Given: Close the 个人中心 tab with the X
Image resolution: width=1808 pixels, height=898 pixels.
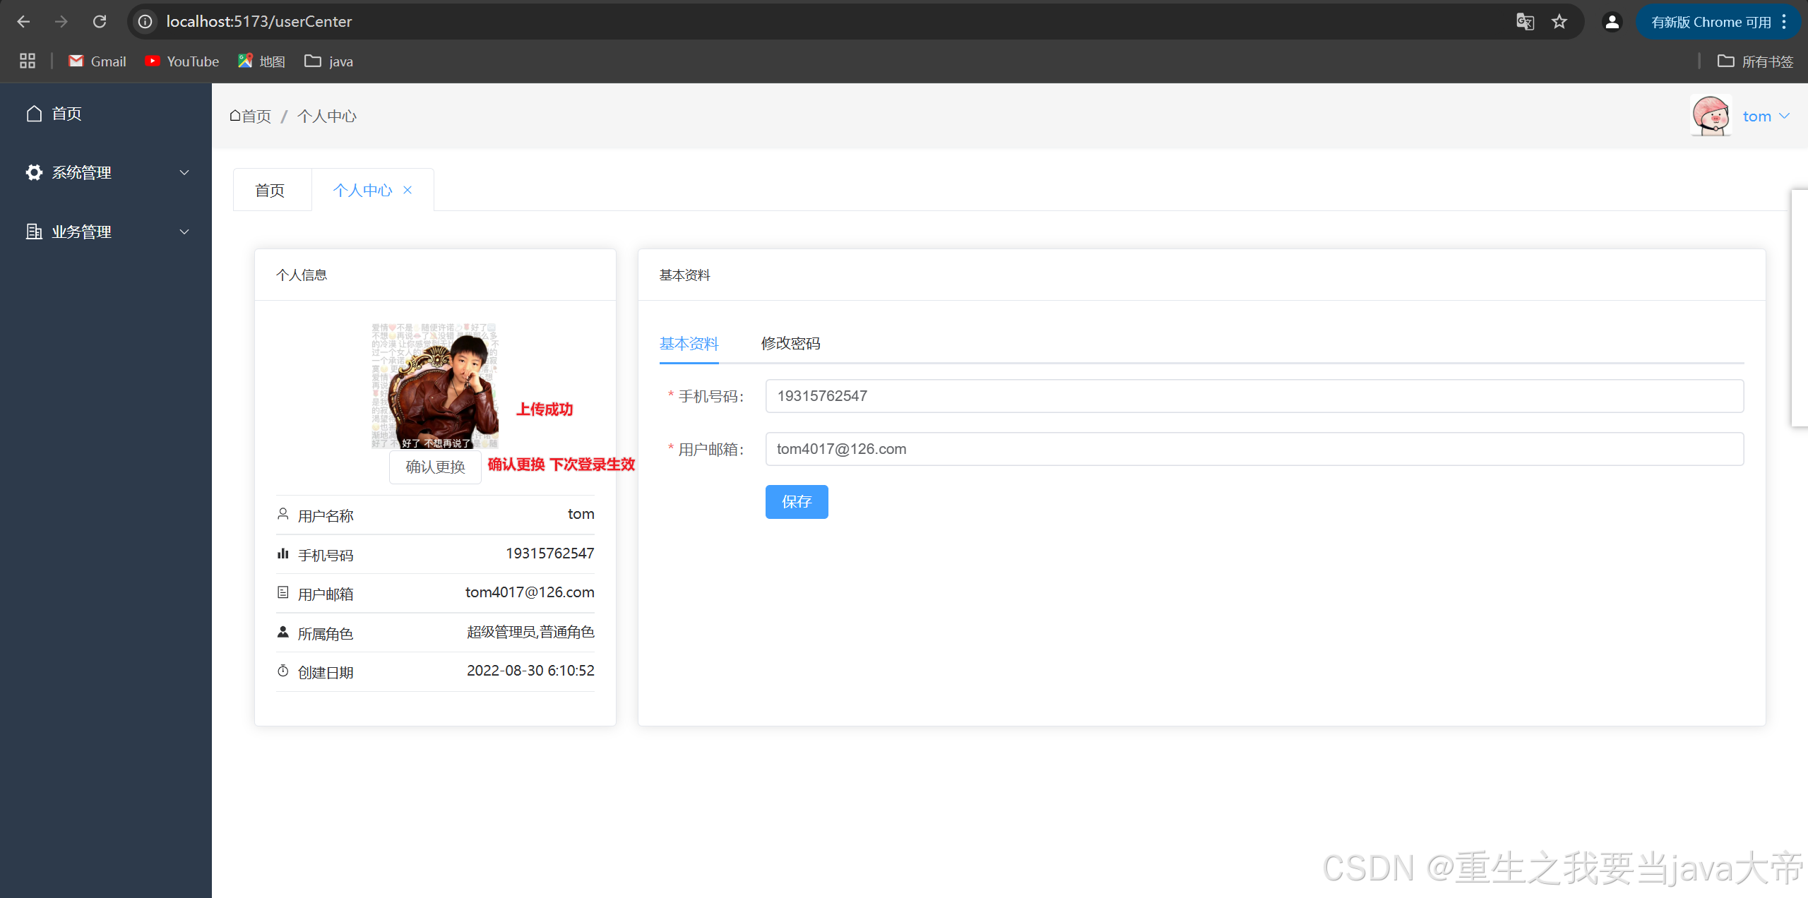Looking at the screenshot, I should (408, 190).
